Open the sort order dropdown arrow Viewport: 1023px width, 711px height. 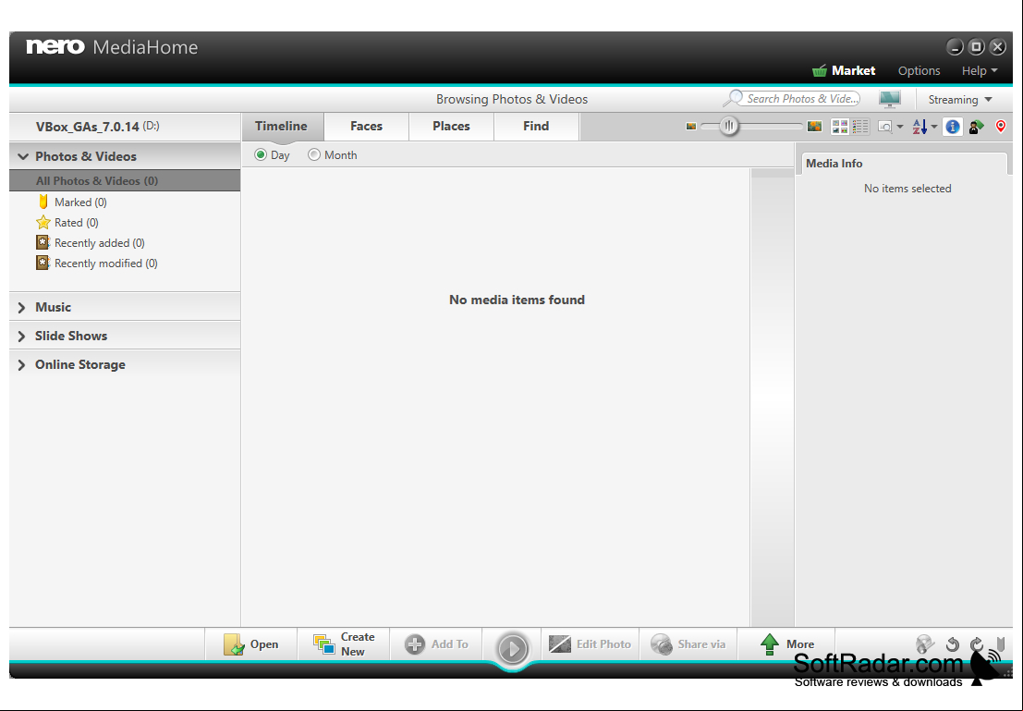(x=933, y=127)
